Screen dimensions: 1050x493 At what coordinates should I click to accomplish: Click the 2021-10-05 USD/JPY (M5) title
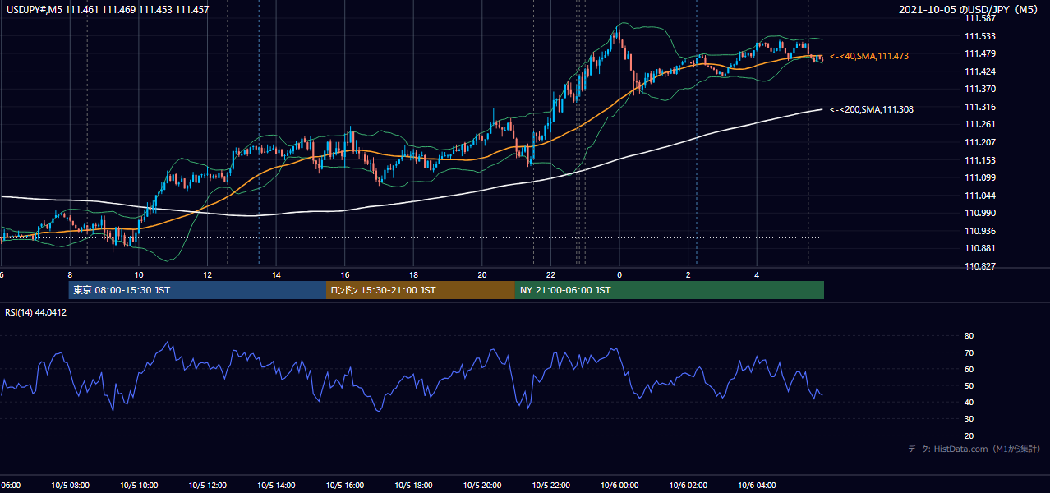(970, 10)
